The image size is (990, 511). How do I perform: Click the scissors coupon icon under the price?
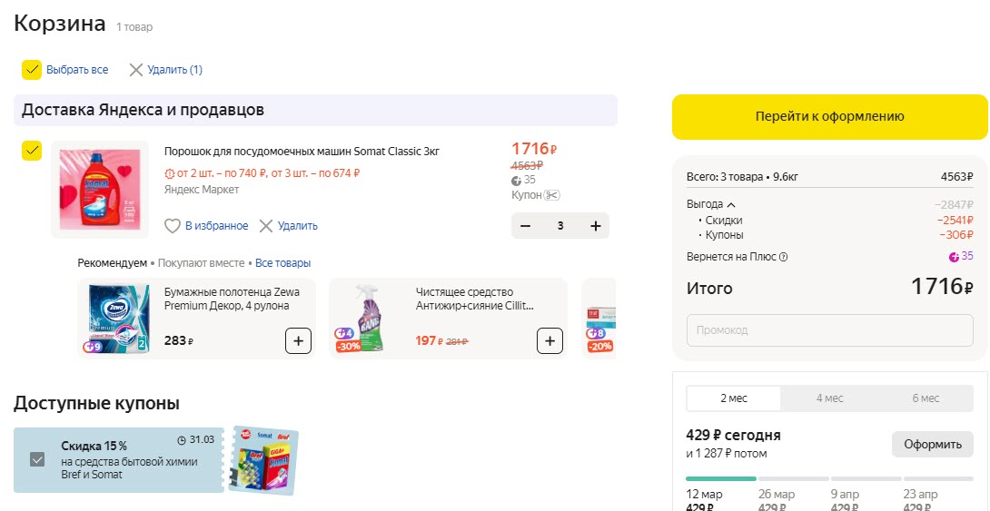552,195
